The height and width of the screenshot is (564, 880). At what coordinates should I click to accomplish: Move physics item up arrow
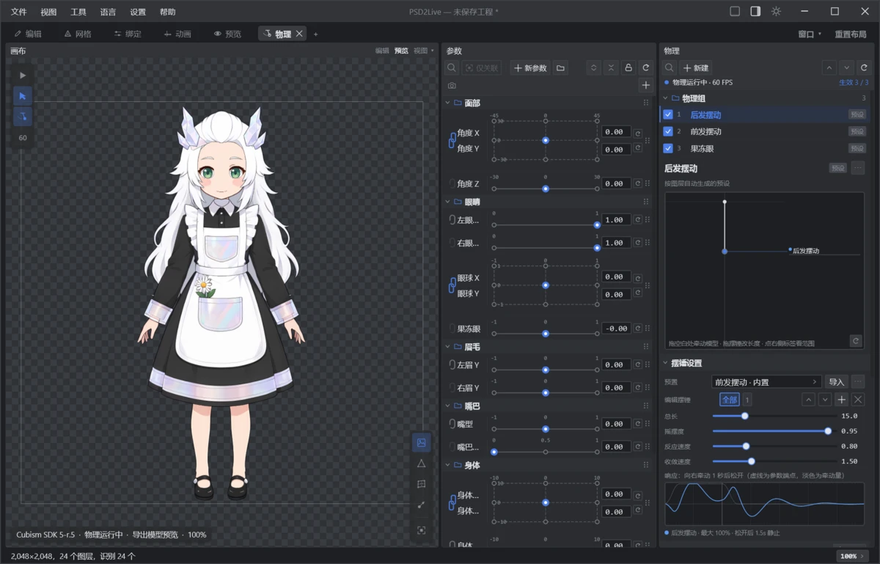click(x=829, y=67)
